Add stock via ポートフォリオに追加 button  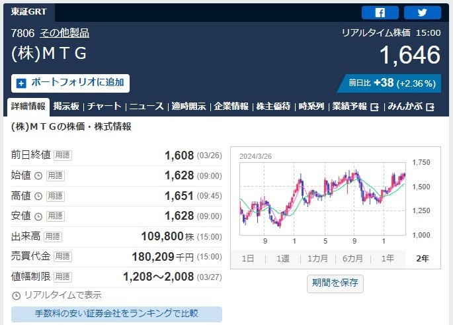(70, 83)
